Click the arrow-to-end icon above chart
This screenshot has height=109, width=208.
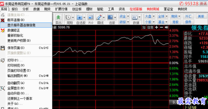tap(166, 27)
